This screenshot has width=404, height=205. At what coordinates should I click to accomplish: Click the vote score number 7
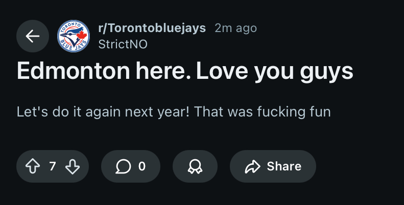pos(53,166)
